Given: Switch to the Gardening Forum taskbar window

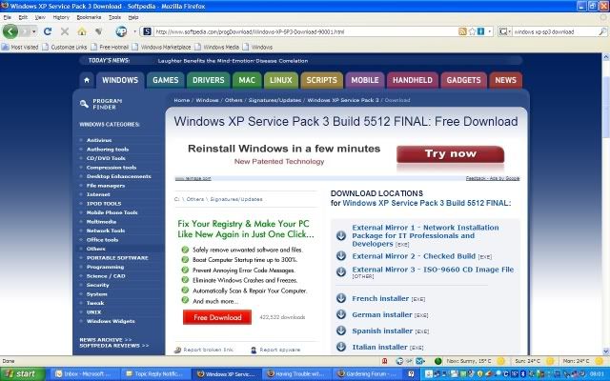Looking at the screenshot, I should pos(367,374).
